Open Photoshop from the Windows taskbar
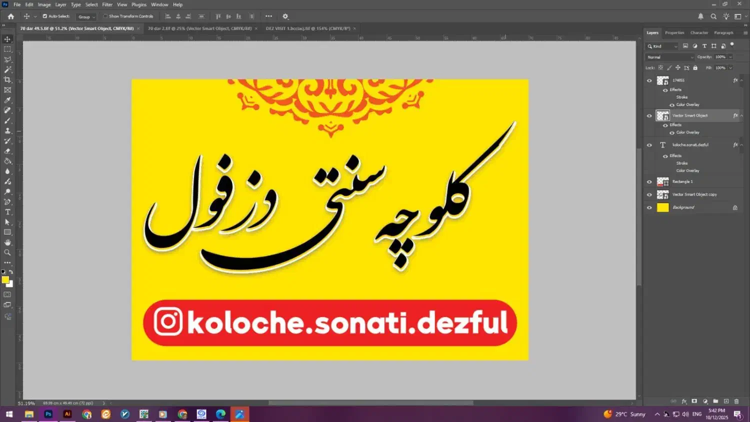750x422 pixels. pyautogui.click(x=48, y=414)
